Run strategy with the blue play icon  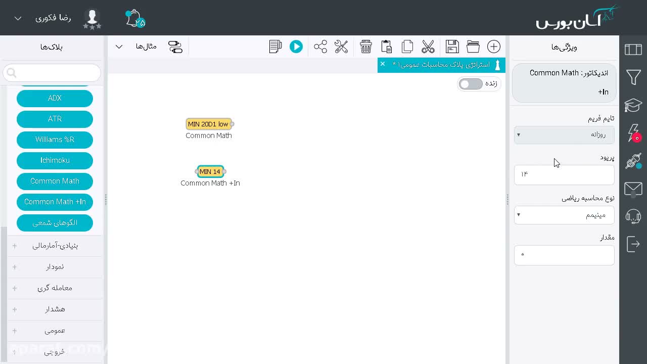296,47
